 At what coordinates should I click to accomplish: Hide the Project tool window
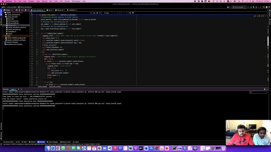click(28, 10)
